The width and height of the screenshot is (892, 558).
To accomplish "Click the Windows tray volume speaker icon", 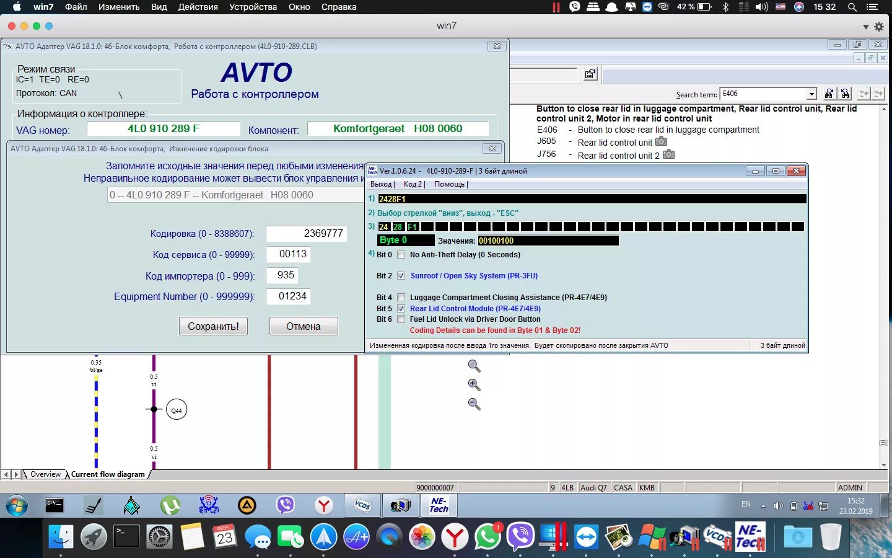I will (779, 506).
